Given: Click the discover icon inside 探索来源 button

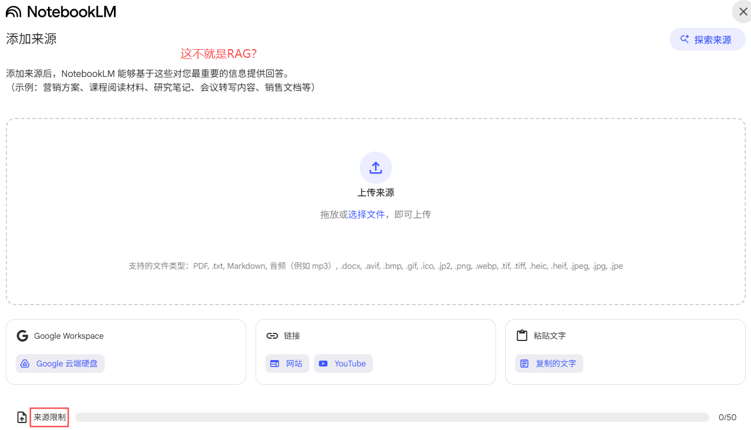Looking at the screenshot, I should (x=685, y=39).
